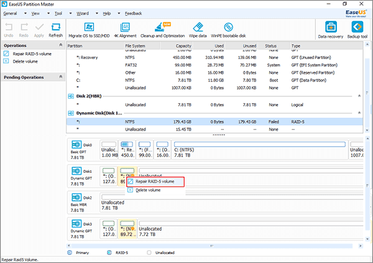The width and height of the screenshot is (373, 263).
Task: Choose Repair RAID-5 volume in context menu
Action: pos(155,182)
